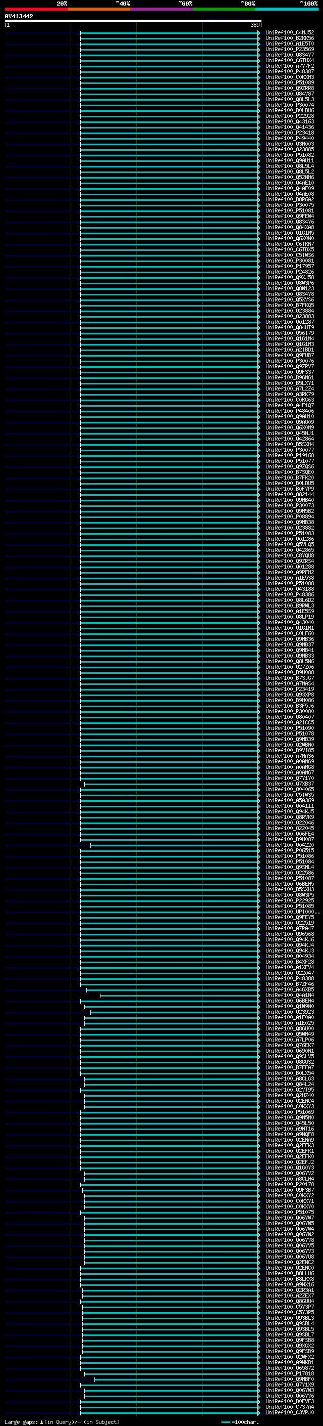This screenshot has height=1426, width=323.
Task: Click label UniRef100_P06515
Action: coord(289,850)
